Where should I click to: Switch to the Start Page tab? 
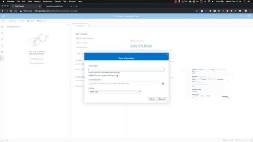(x=80, y=26)
